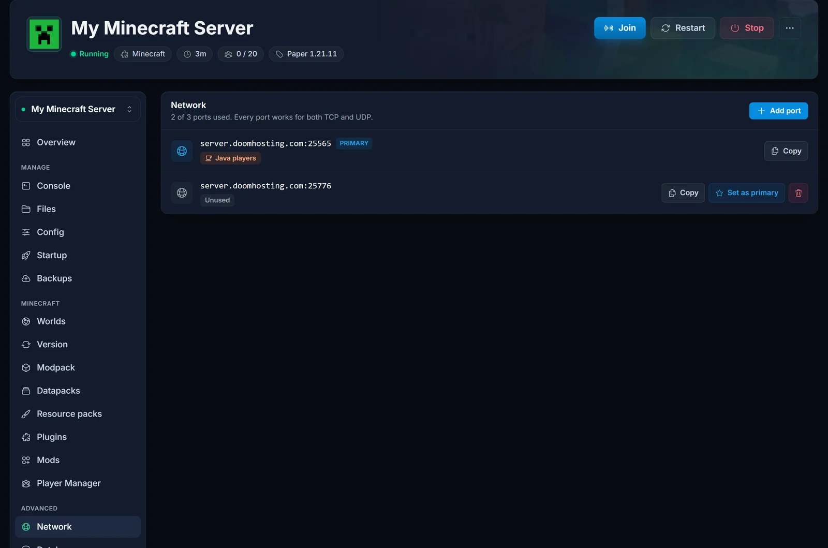The image size is (828, 548).
Task: Click the server.doomhosting.com:25776 address
Action: click(x=265, y=186)
